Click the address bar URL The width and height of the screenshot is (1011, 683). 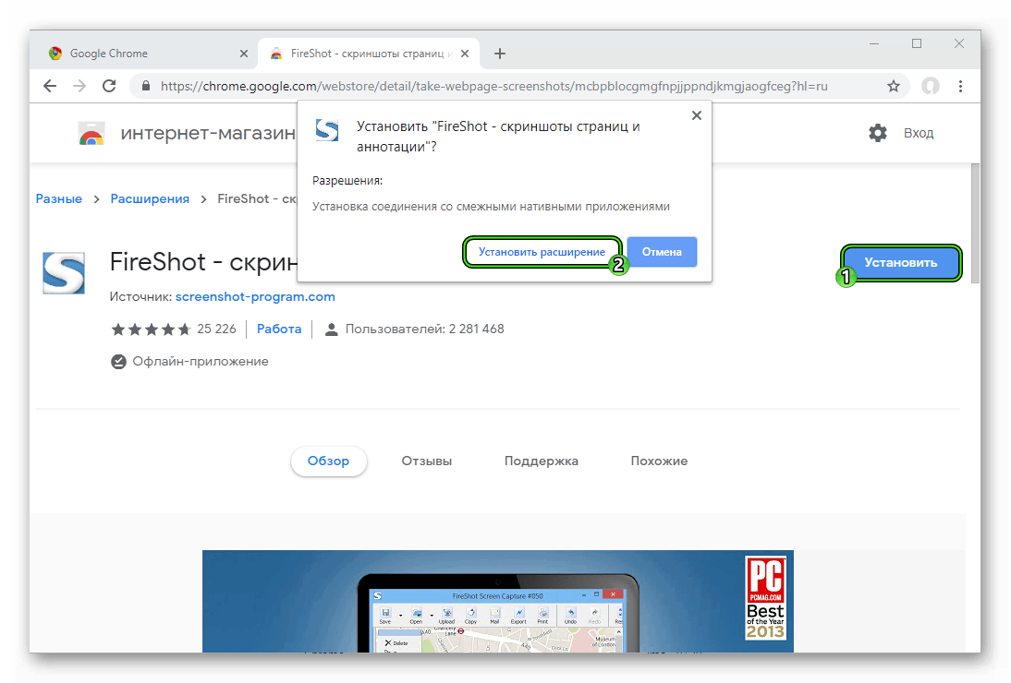493,86
